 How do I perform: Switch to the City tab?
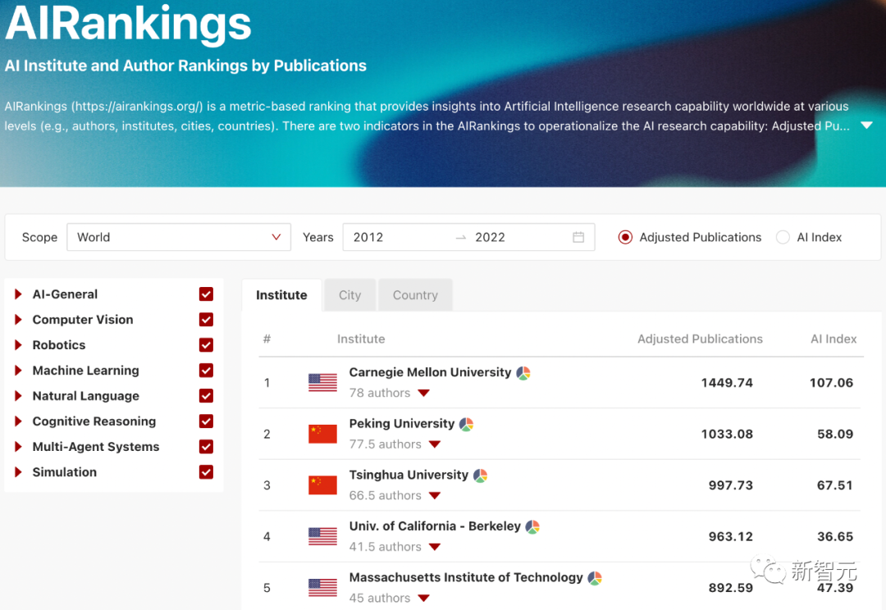coord(349,295)
